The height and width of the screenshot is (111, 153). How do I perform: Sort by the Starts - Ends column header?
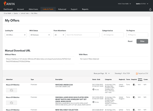tap(96, 79)
